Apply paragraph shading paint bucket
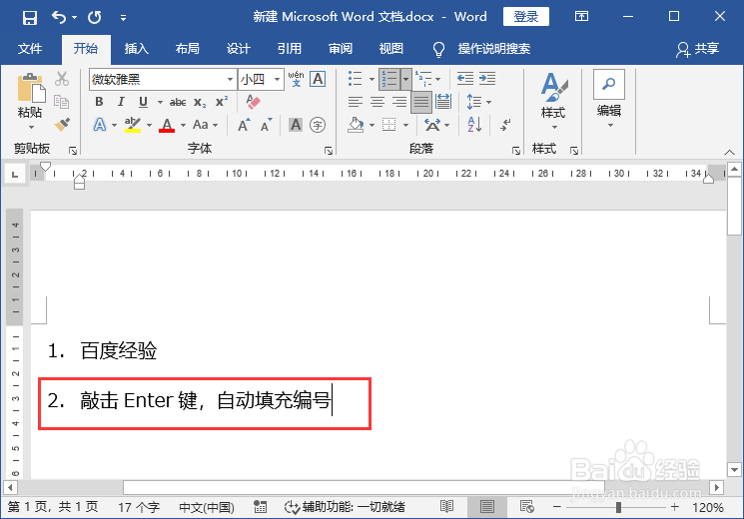 pos(356,125)
